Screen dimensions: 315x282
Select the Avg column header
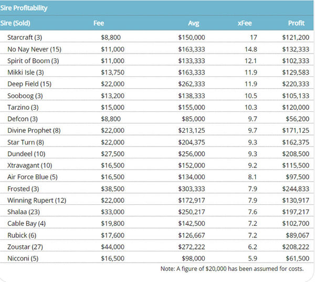193,23
